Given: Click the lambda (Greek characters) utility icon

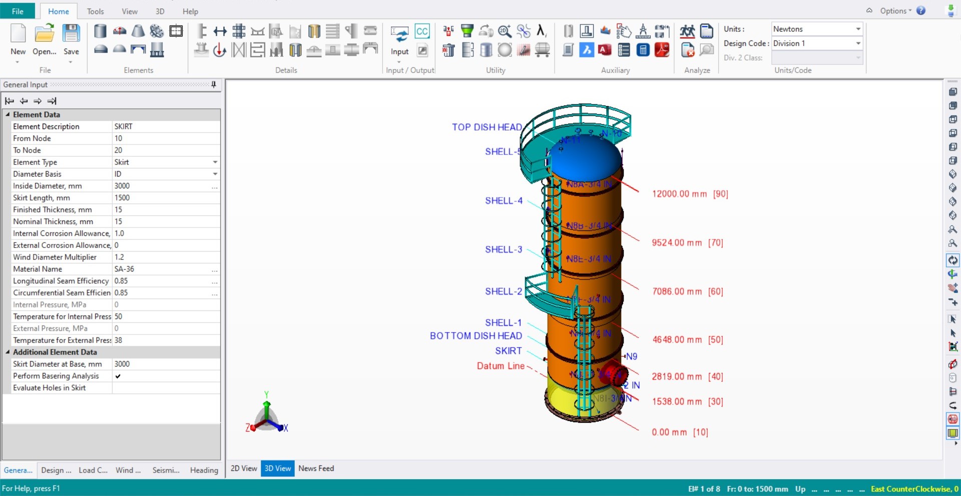Looking at the screenshot, I should click(x=542, y=31).
